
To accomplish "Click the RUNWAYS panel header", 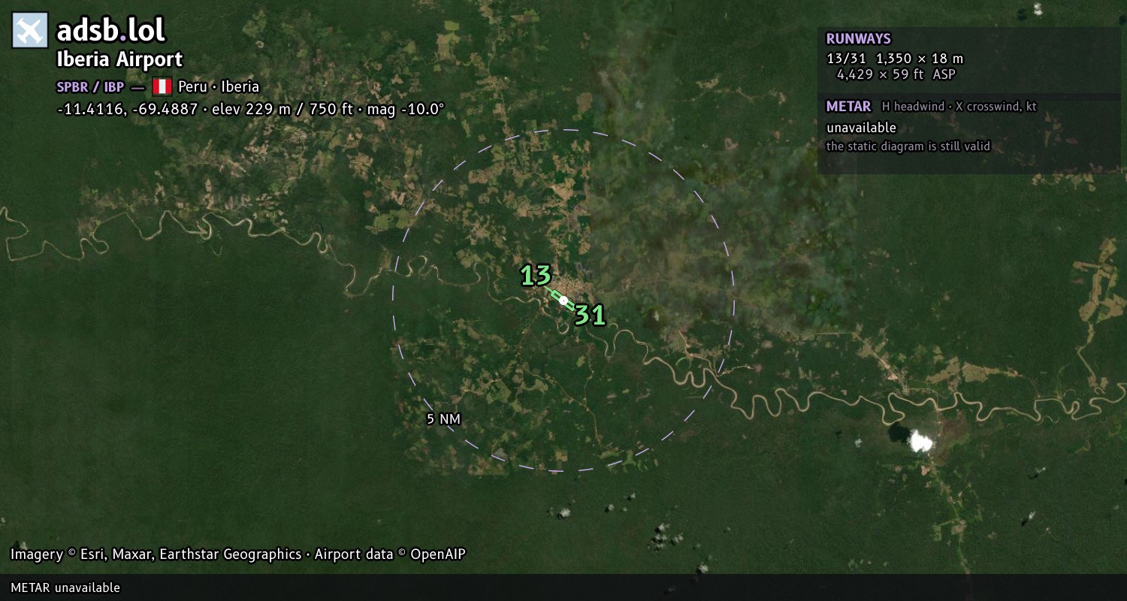I will point(858,39).
